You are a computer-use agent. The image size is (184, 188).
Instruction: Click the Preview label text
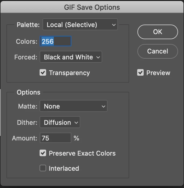(x=158, y=73)
